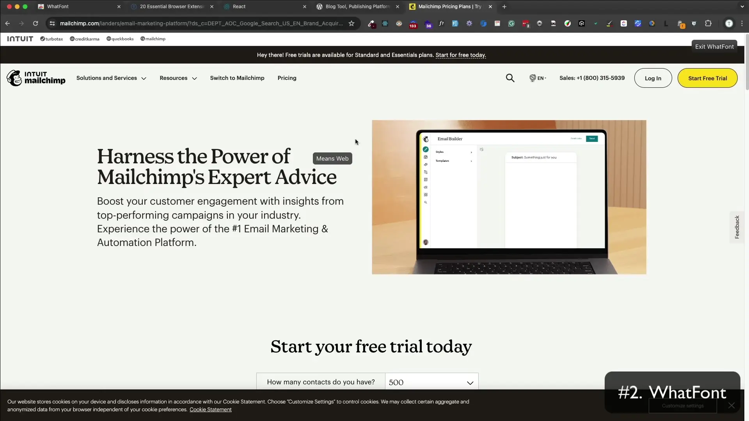Open a new browser tab
This screenshot has width=749, height=421.
pyautogui.click(x=504, y=7)
